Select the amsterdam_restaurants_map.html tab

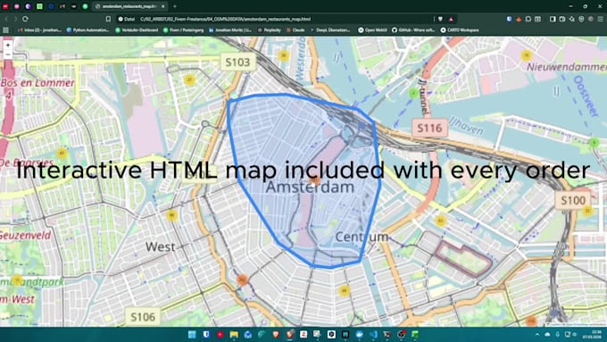tap(129, 6)
